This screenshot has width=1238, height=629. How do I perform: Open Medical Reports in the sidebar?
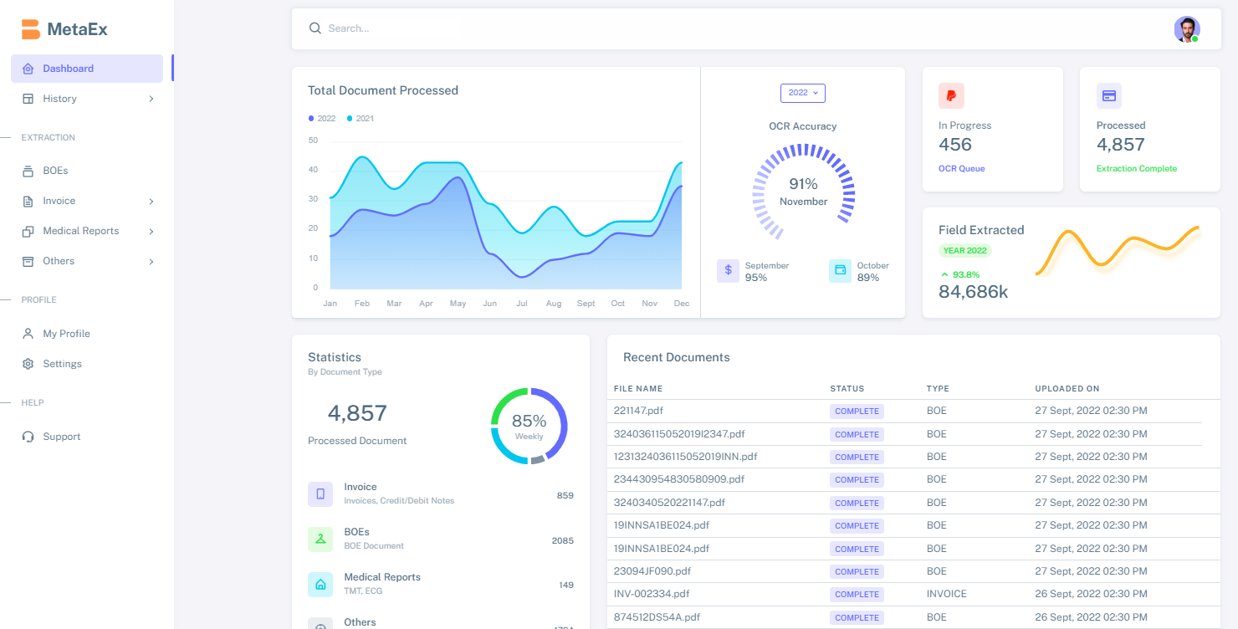[x=87, y=231]
